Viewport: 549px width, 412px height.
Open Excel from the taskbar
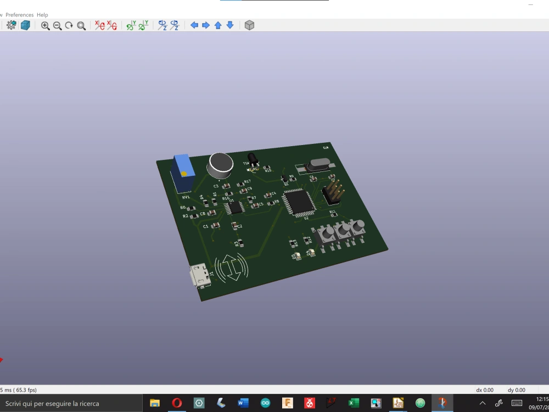[354, 403]
